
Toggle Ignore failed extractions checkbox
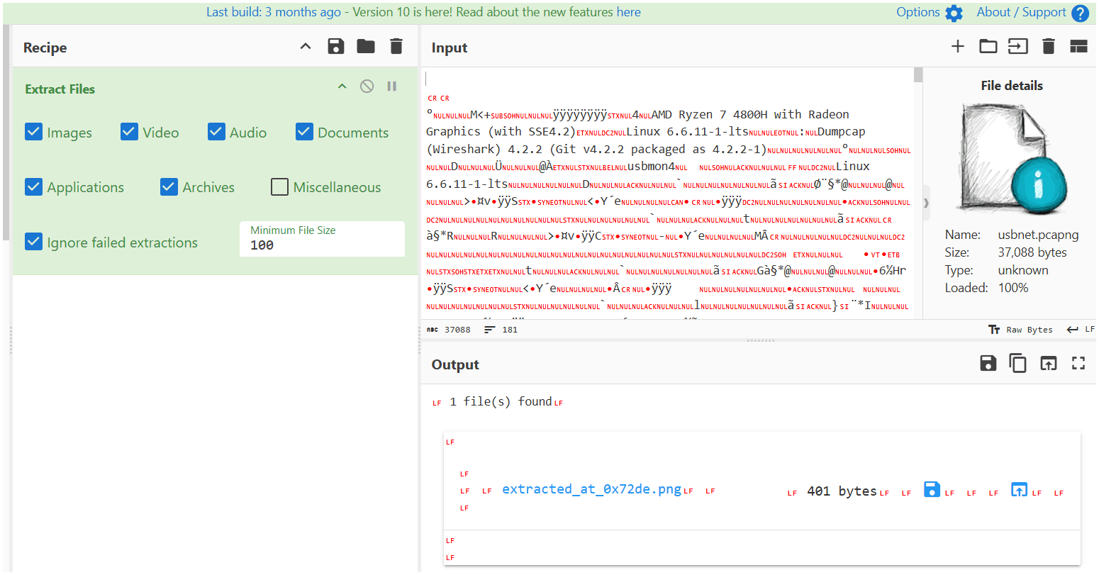pyautogui.click(x=34, y=242)
